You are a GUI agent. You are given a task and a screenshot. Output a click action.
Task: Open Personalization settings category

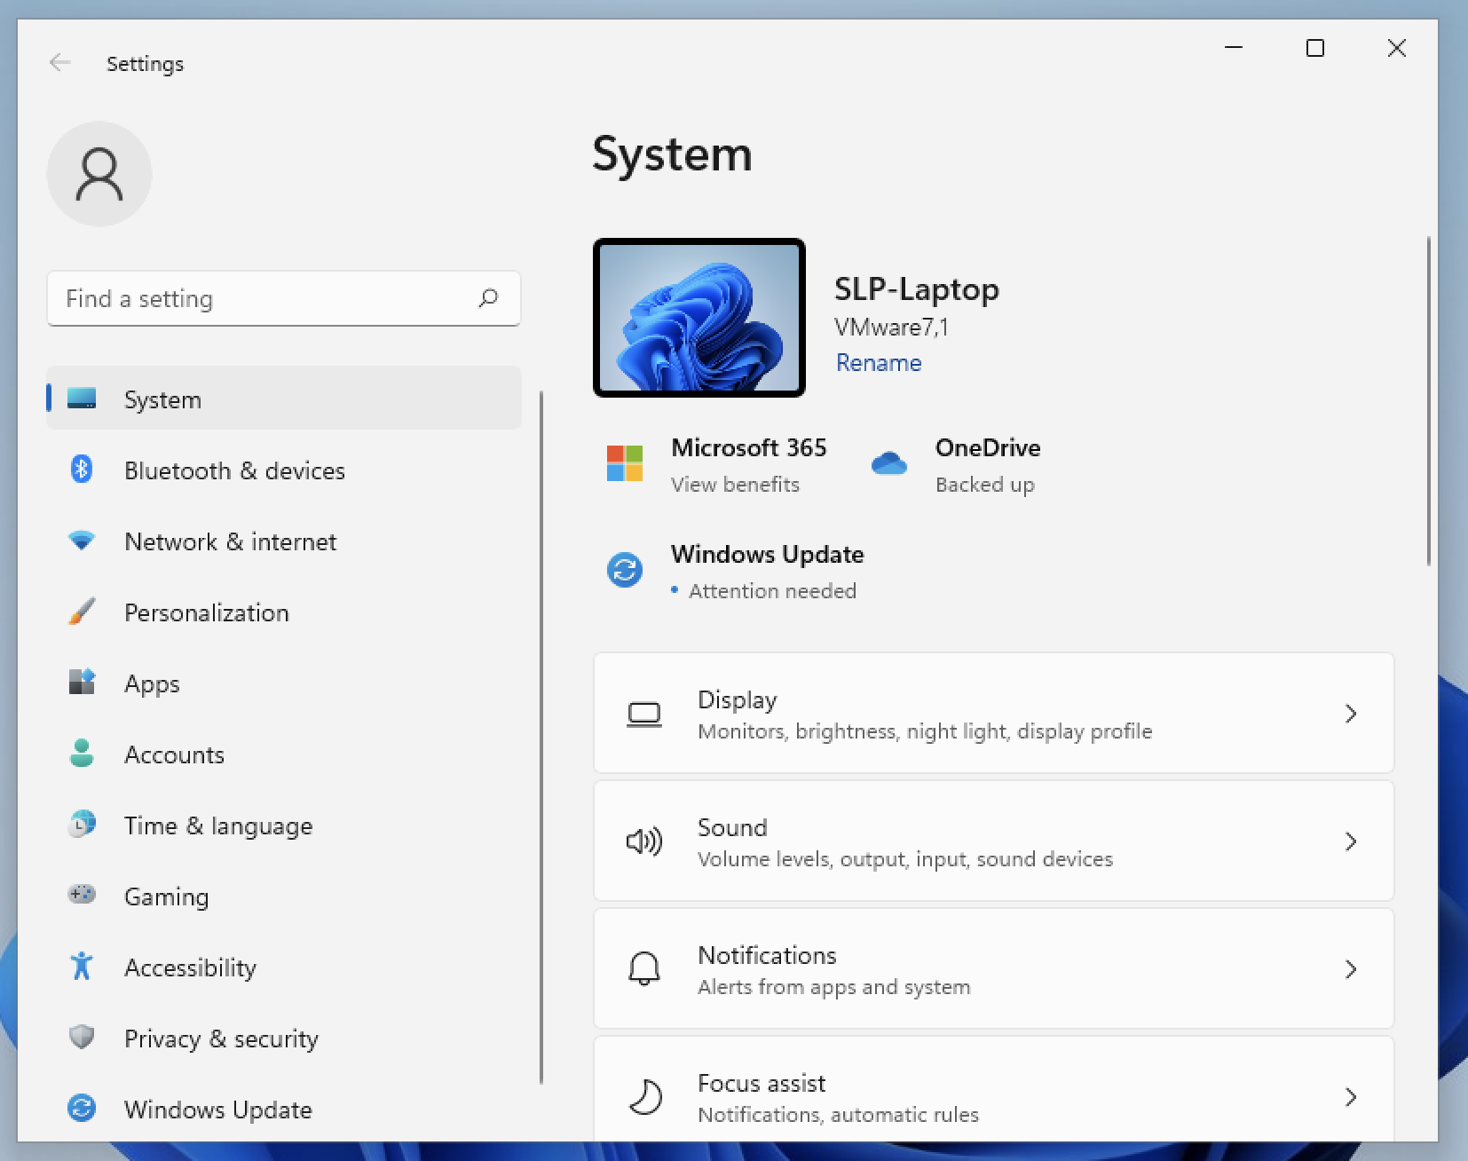[x=284, y=612]
